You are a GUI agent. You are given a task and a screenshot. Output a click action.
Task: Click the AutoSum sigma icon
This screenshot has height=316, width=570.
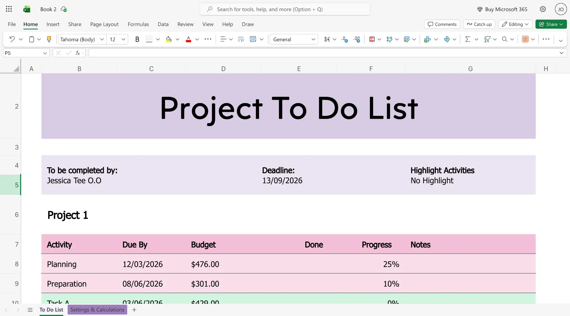468,39
